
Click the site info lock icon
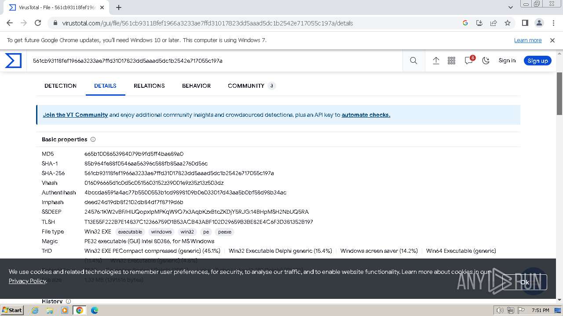(55, 23)
